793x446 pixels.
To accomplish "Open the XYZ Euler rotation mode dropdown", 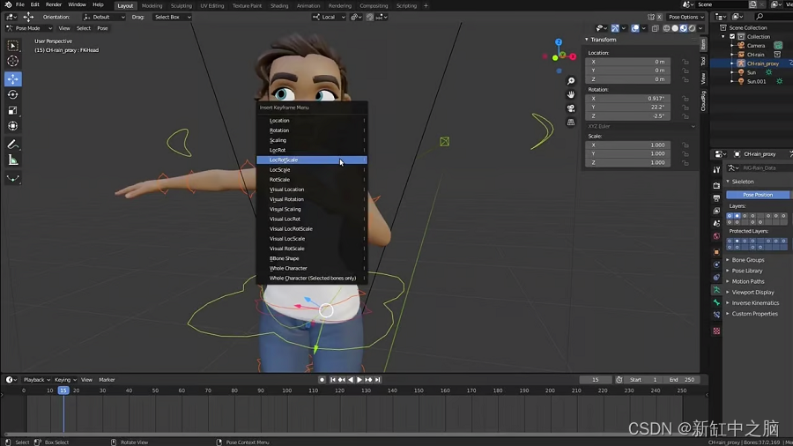I will (641, 126).
